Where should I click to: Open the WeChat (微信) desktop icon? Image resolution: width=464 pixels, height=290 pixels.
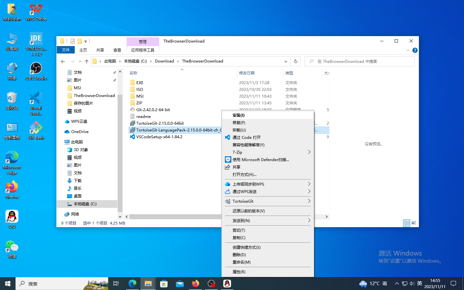pos(12,249)
